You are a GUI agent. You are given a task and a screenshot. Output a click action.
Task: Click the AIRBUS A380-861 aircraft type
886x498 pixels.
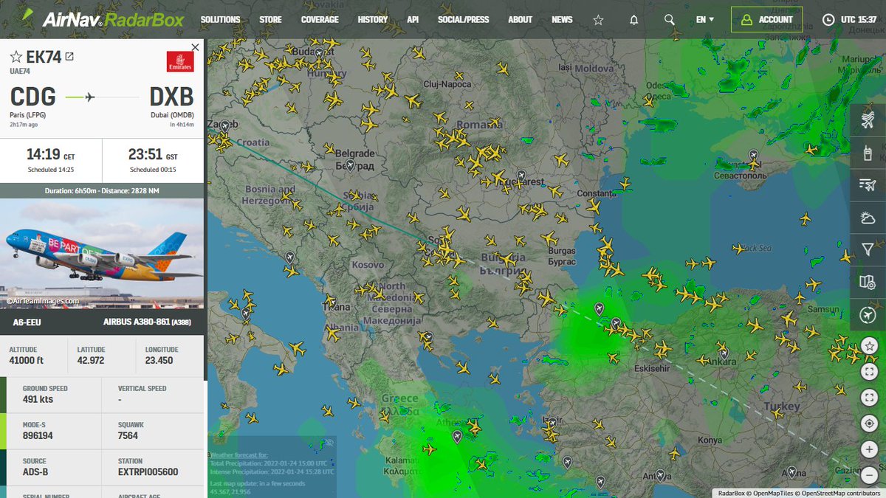[x=148, y=322]
